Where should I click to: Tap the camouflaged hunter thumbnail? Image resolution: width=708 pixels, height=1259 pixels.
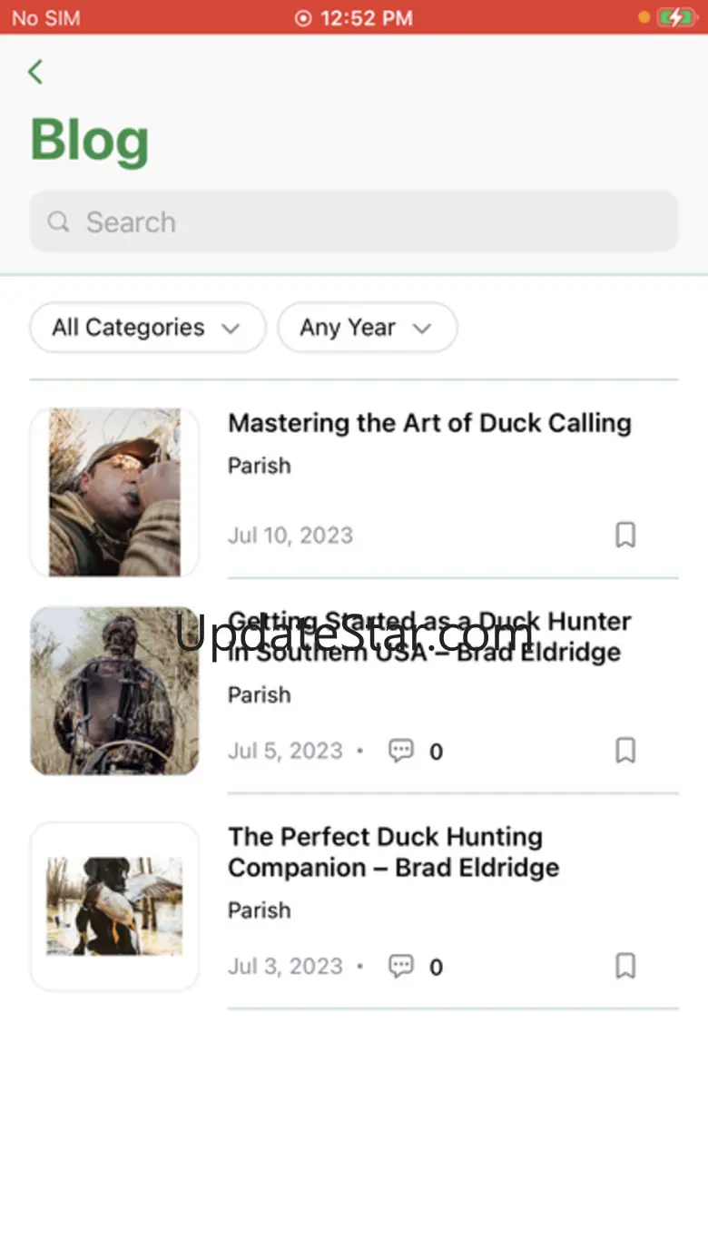click(x=114, y=691)
